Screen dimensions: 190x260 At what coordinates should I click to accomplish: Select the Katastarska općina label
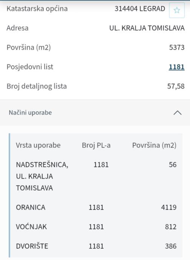click(x=37, y=9)
